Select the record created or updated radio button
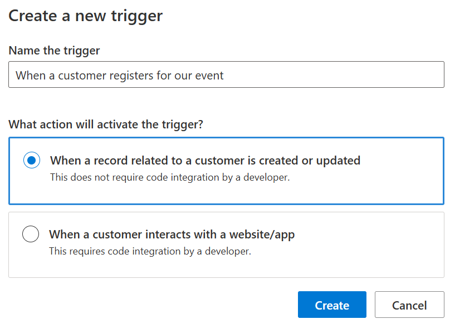The width and height of the screenshot is (450, 329). click(x=32, y=161)
